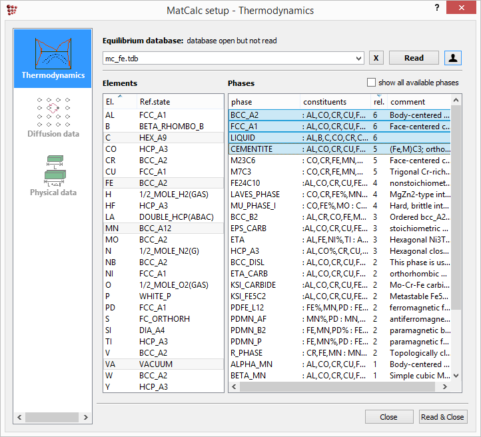Enable show all available phases
Image resolution: width=481 pixels, height=437 pixels.
click(372, 83)
